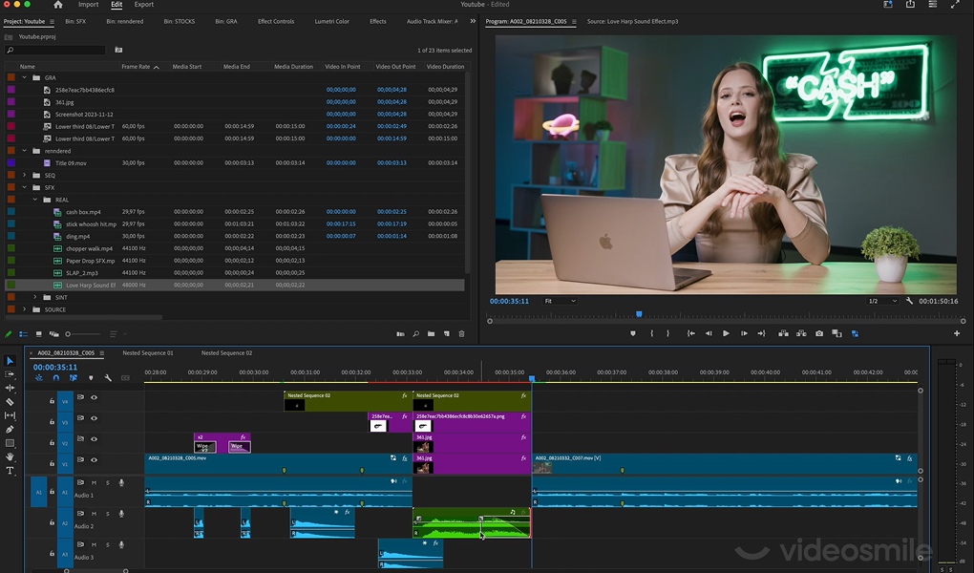Open the Fit zoom level dropdown
The image size is (974, 573).
(x=560, y=302)
